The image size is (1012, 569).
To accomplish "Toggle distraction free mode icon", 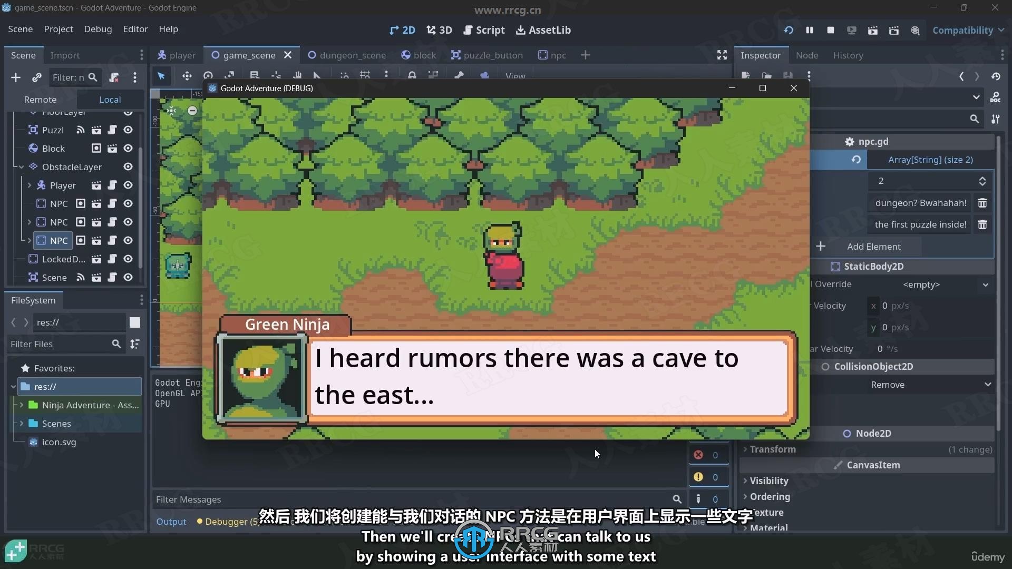I will [722, 55].
